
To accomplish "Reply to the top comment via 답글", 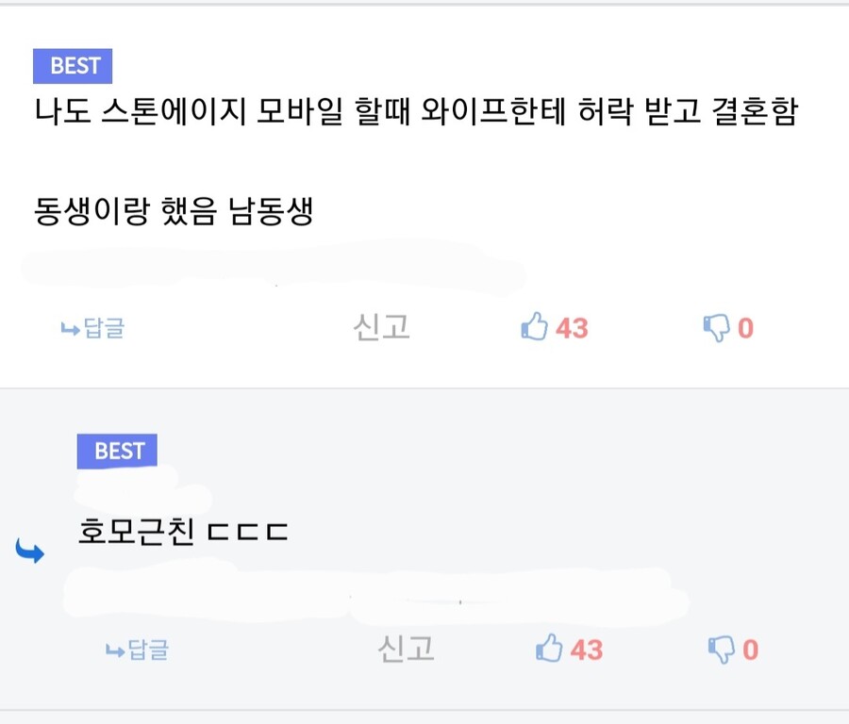I will pyautogui.click(x=92, y=329).
